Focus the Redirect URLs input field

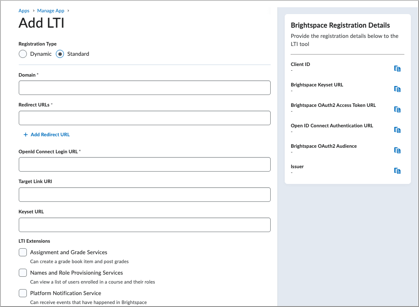144,118
